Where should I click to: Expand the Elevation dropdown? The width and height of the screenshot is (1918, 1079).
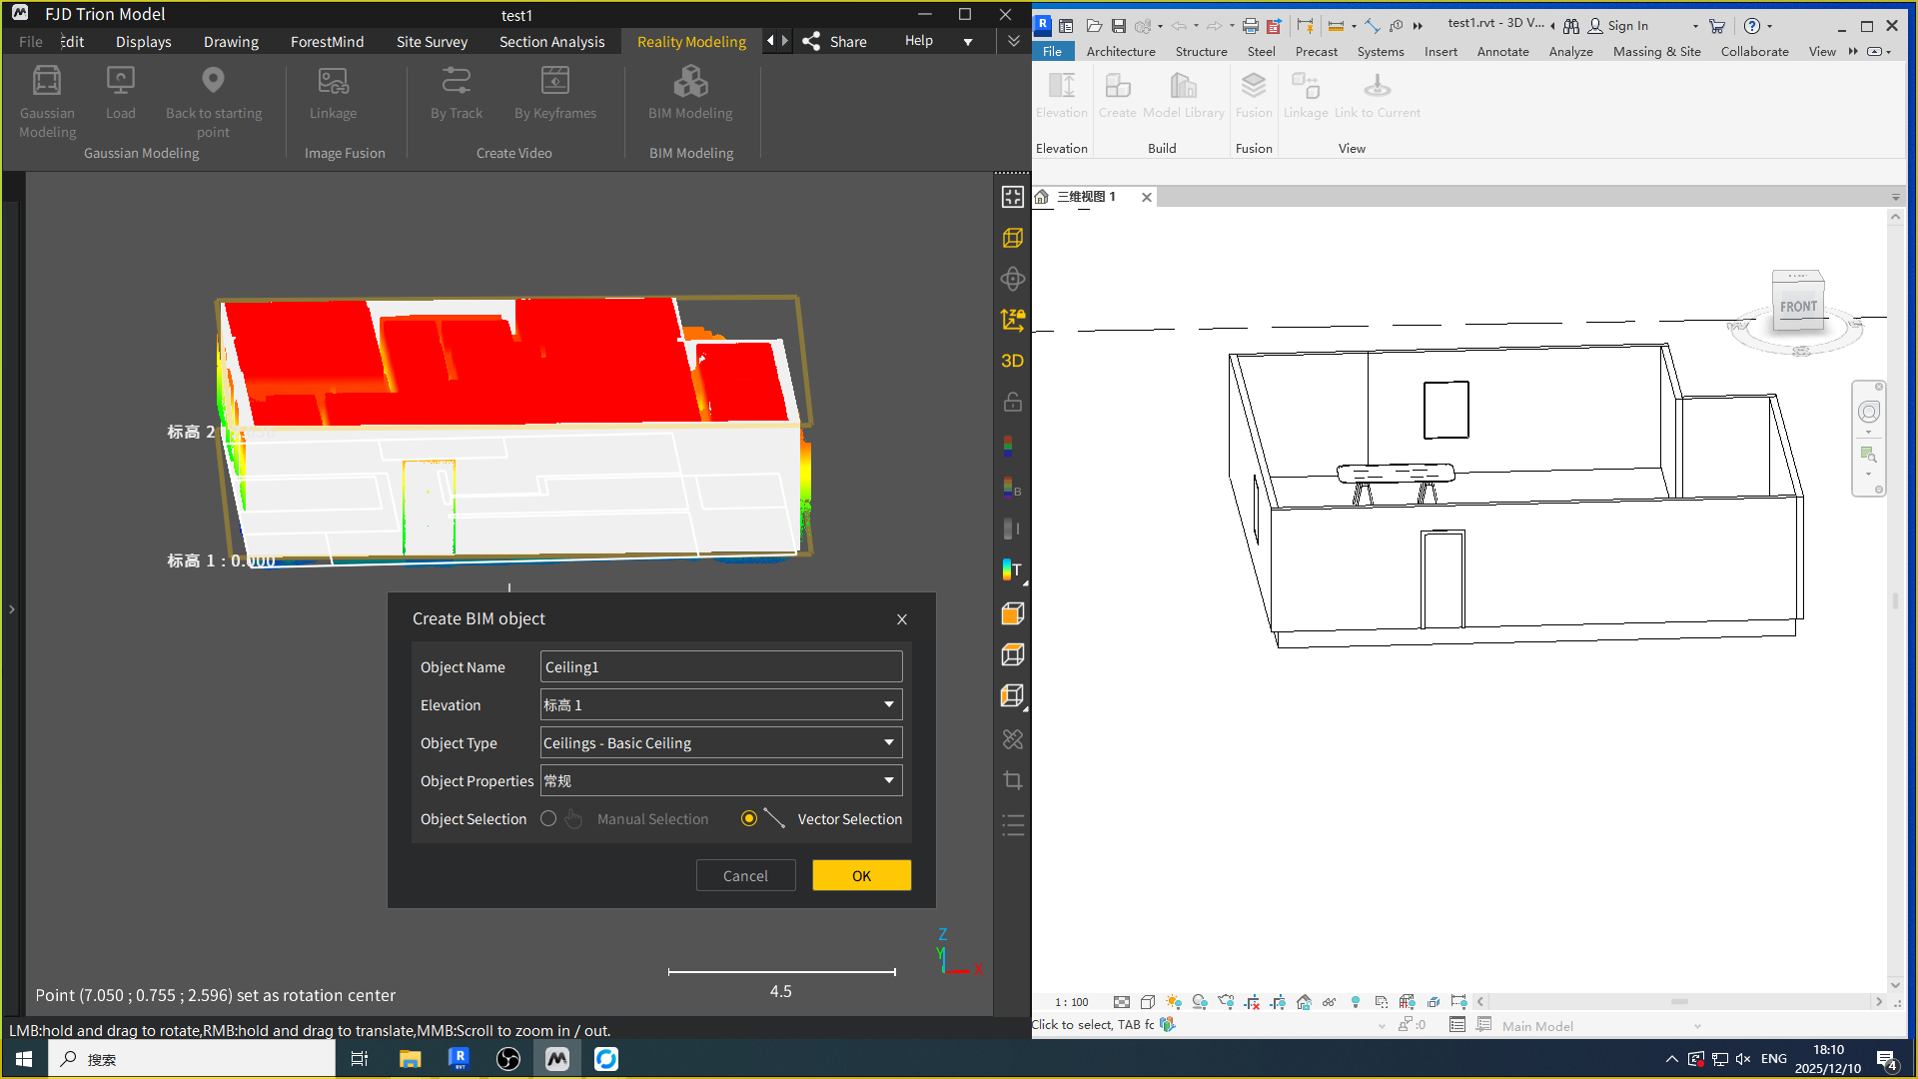pyautogui.click(x=888, y=705)
